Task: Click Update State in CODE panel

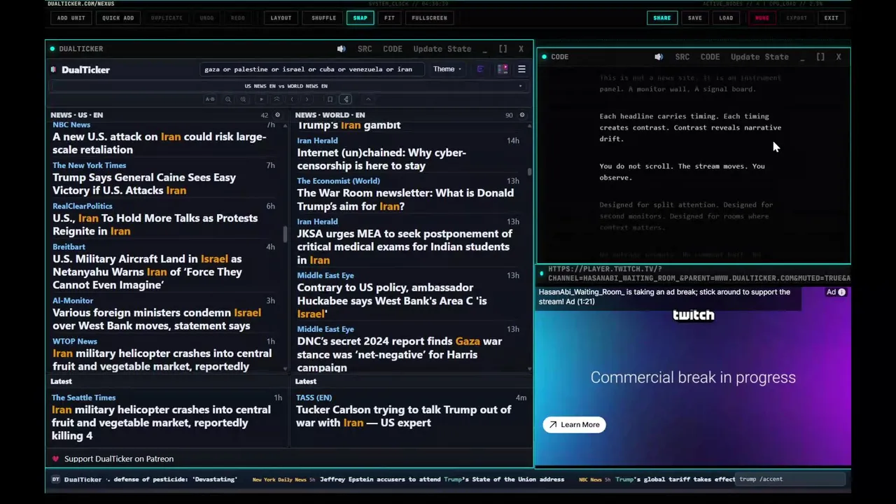Action: 759,57
